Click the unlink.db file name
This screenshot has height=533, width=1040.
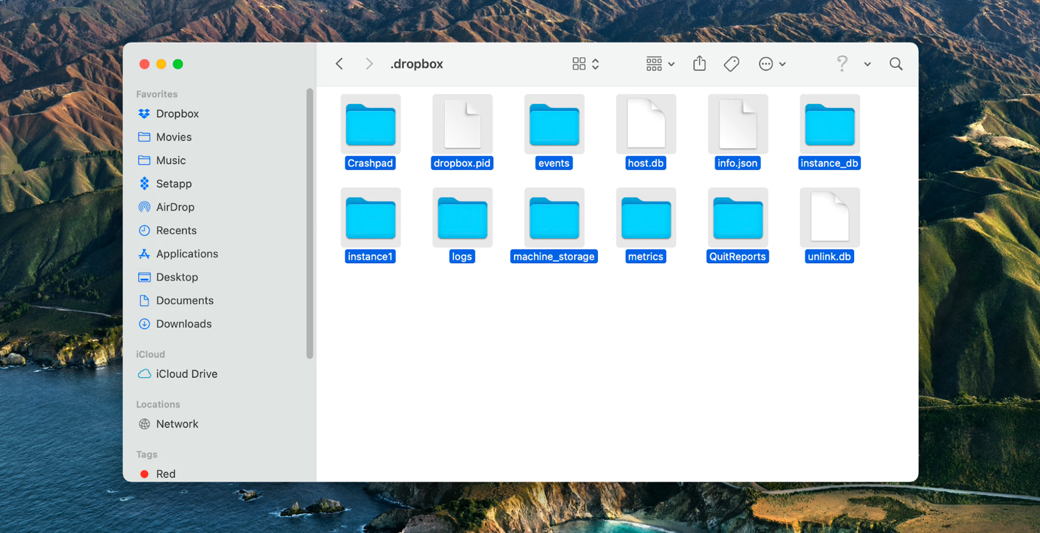[x=829, y=257]
